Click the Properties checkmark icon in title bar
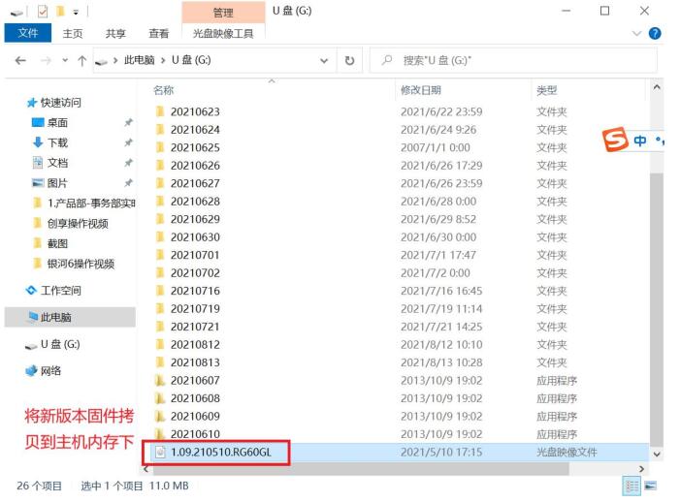This screenshot has height=502, width=680. (43, 12)
